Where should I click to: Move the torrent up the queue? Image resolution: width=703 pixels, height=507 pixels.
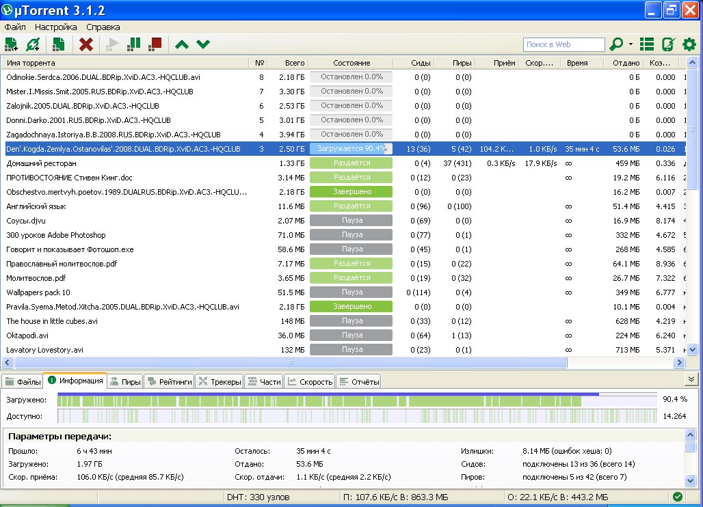182,44
